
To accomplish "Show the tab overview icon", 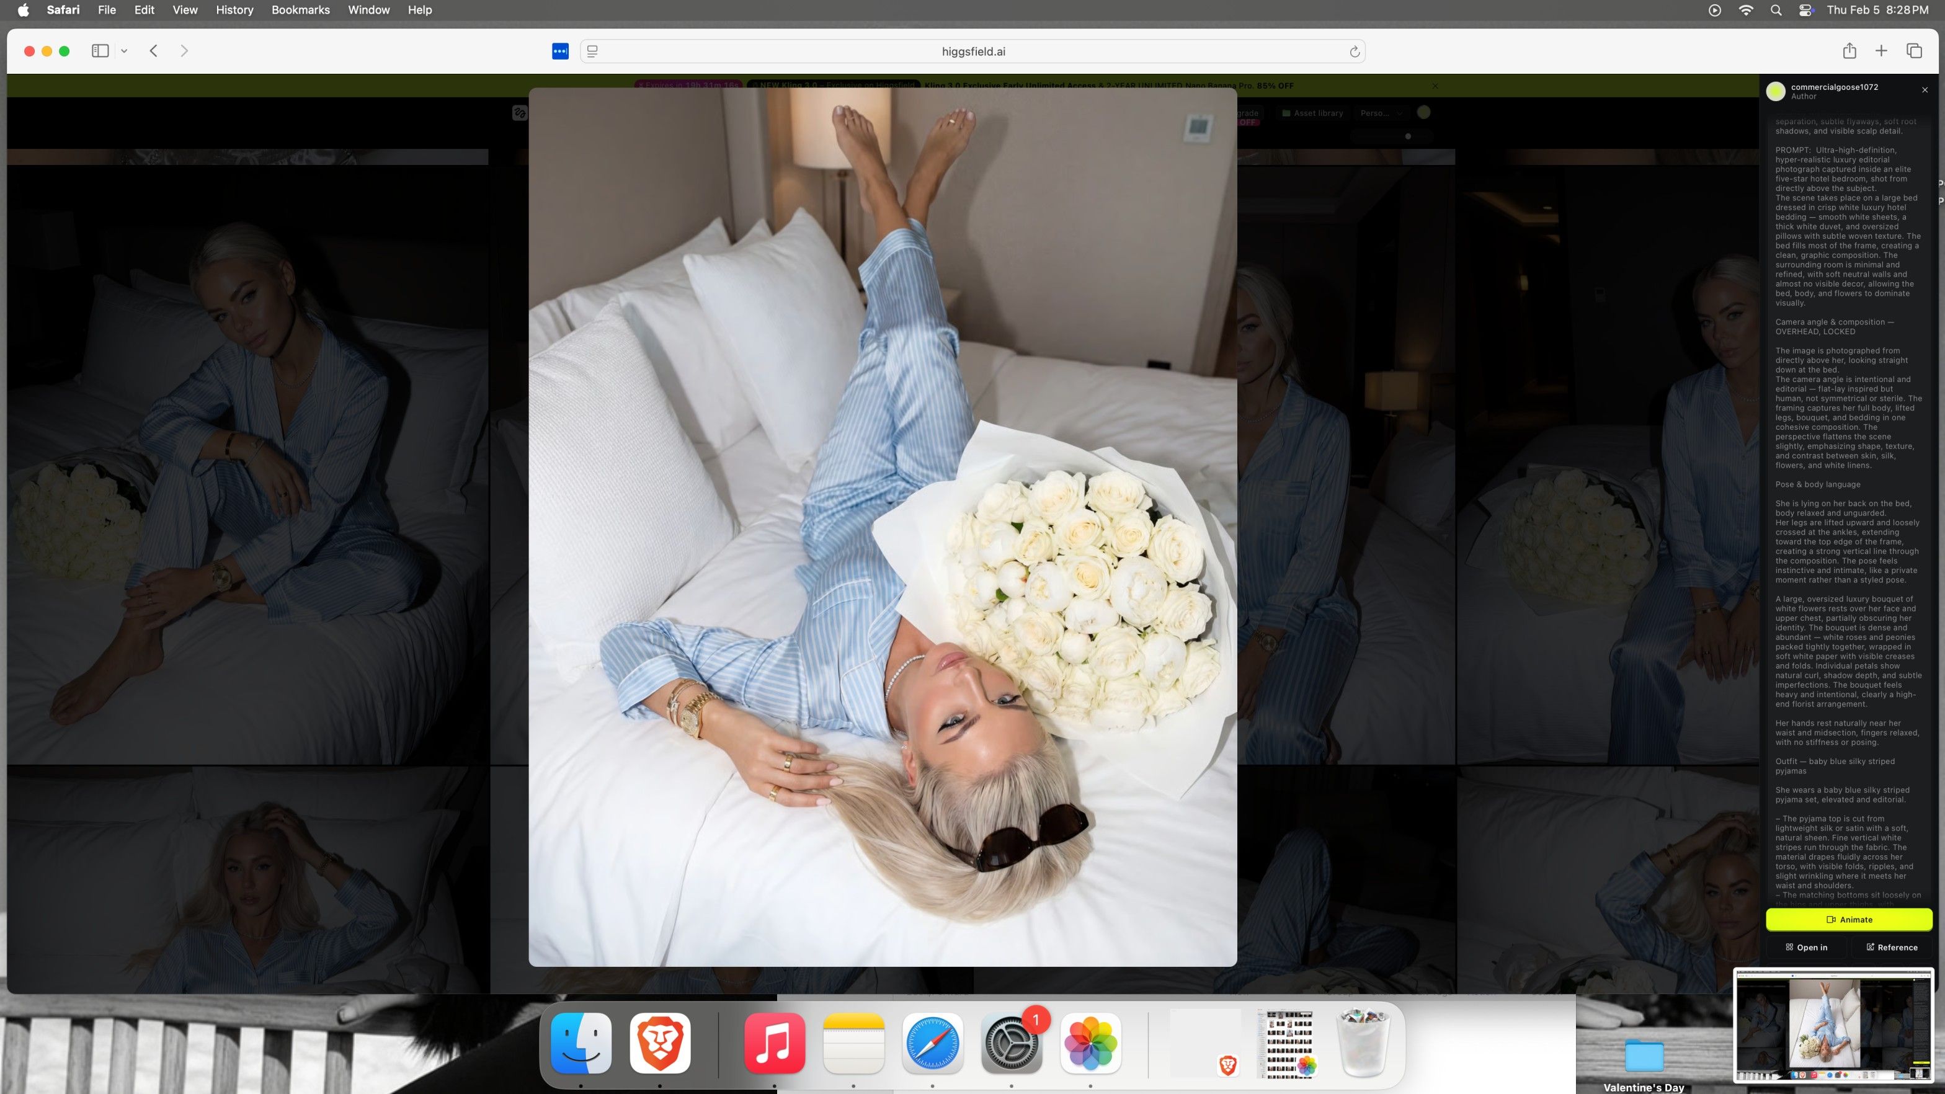I will pos(1913,51).
